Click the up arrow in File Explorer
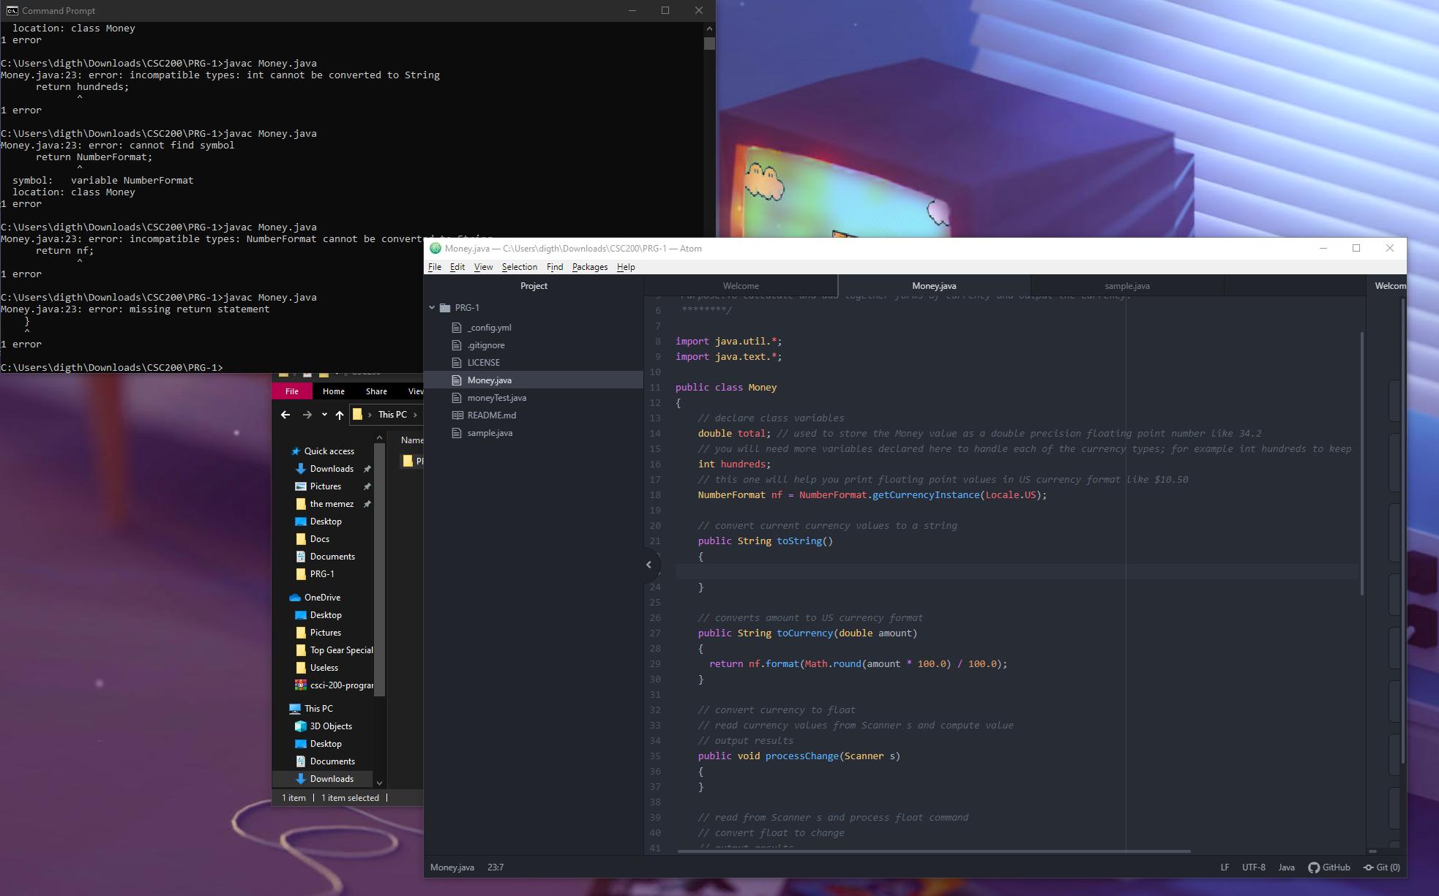The height and width of the screenshot is (896, 1439). pos(340,415)
